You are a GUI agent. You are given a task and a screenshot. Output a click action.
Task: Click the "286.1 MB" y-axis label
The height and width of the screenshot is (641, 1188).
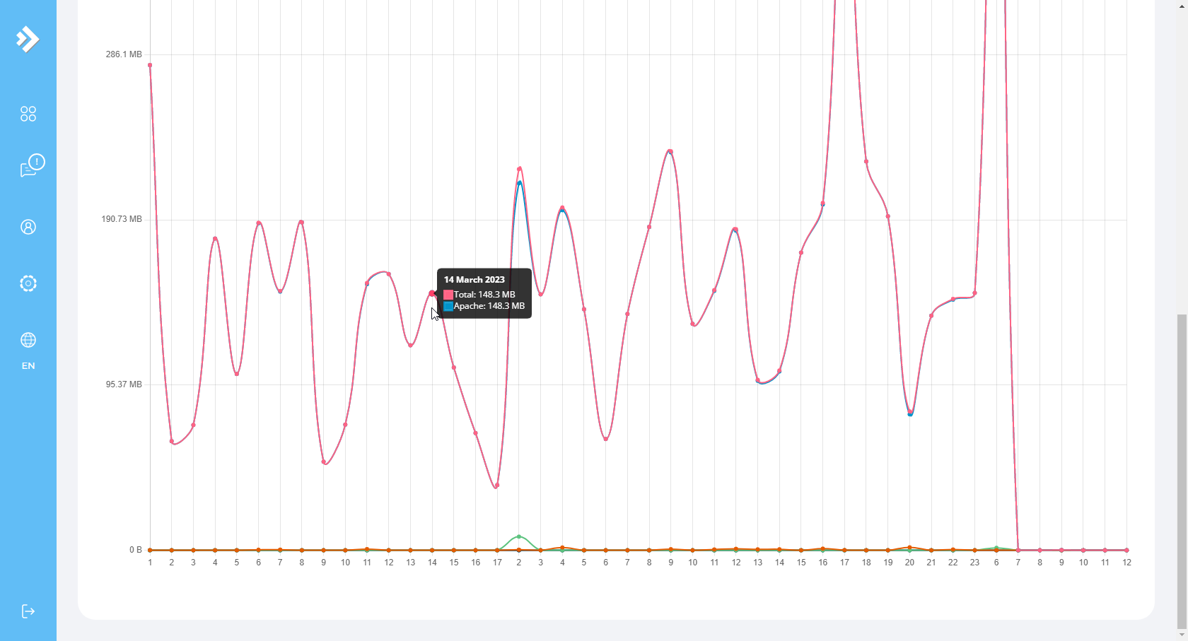(124, 54)
